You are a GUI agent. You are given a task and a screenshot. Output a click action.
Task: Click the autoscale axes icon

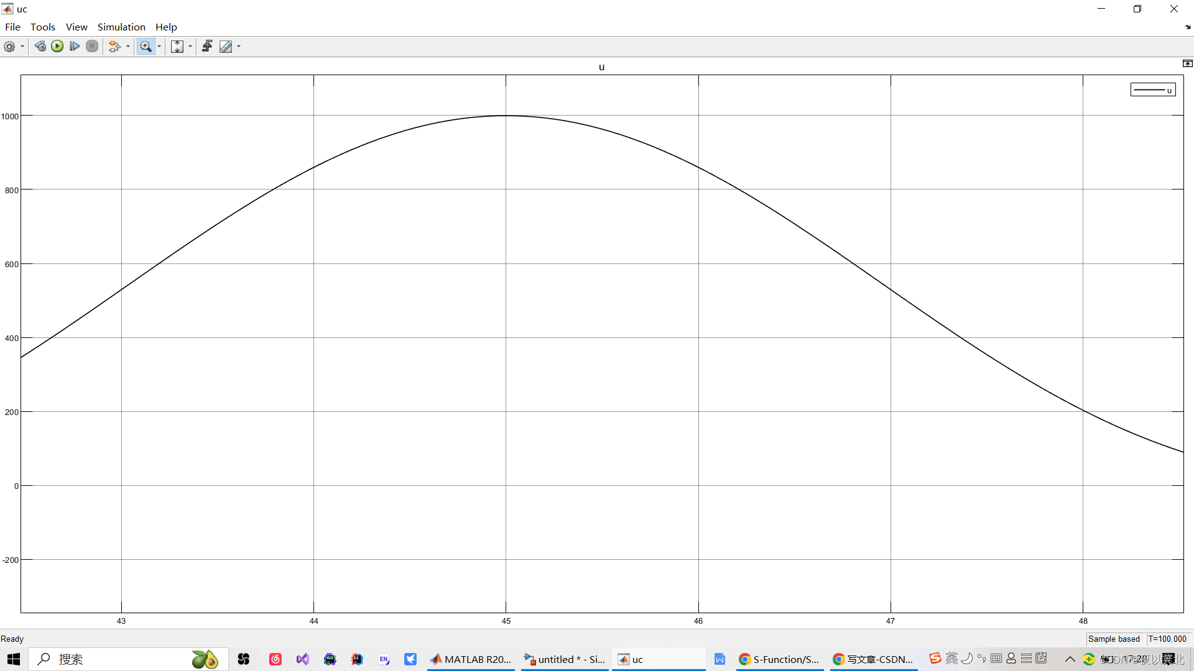pos(177,47)
